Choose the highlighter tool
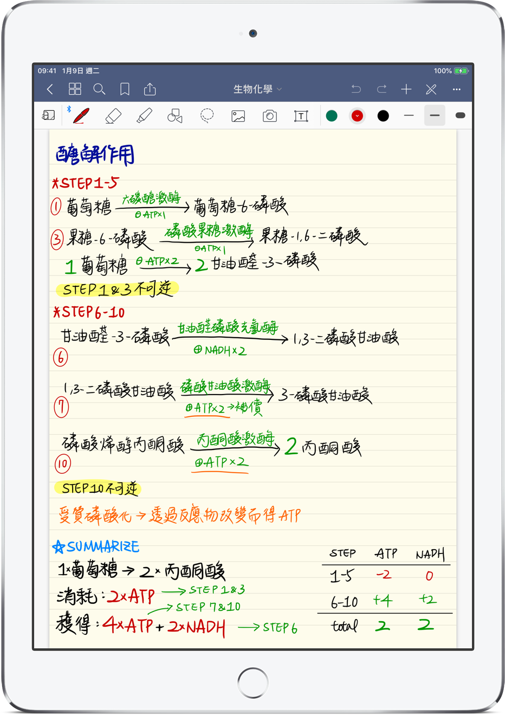 click(x=144, y=115)
